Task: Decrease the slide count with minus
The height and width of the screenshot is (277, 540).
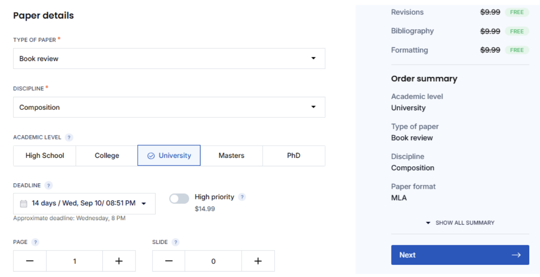Action: coord(168,260)
